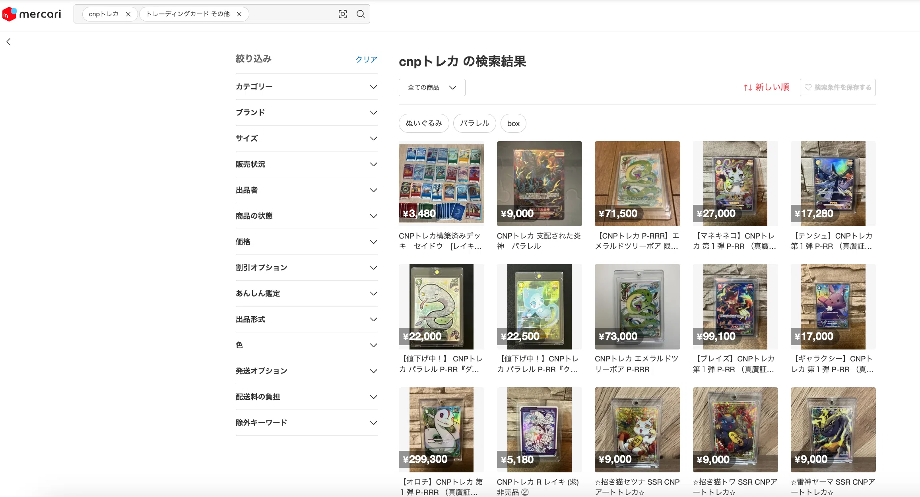This screenshot has height=497, width=920.
Task: Click the sort arrows icon beside 新しい順
Action: coord(748,87)
